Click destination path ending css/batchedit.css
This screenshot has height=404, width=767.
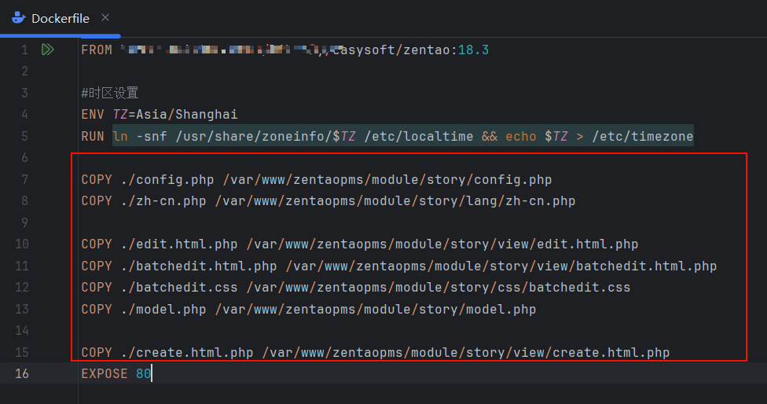pyautogui.click(x=439, y=288)
